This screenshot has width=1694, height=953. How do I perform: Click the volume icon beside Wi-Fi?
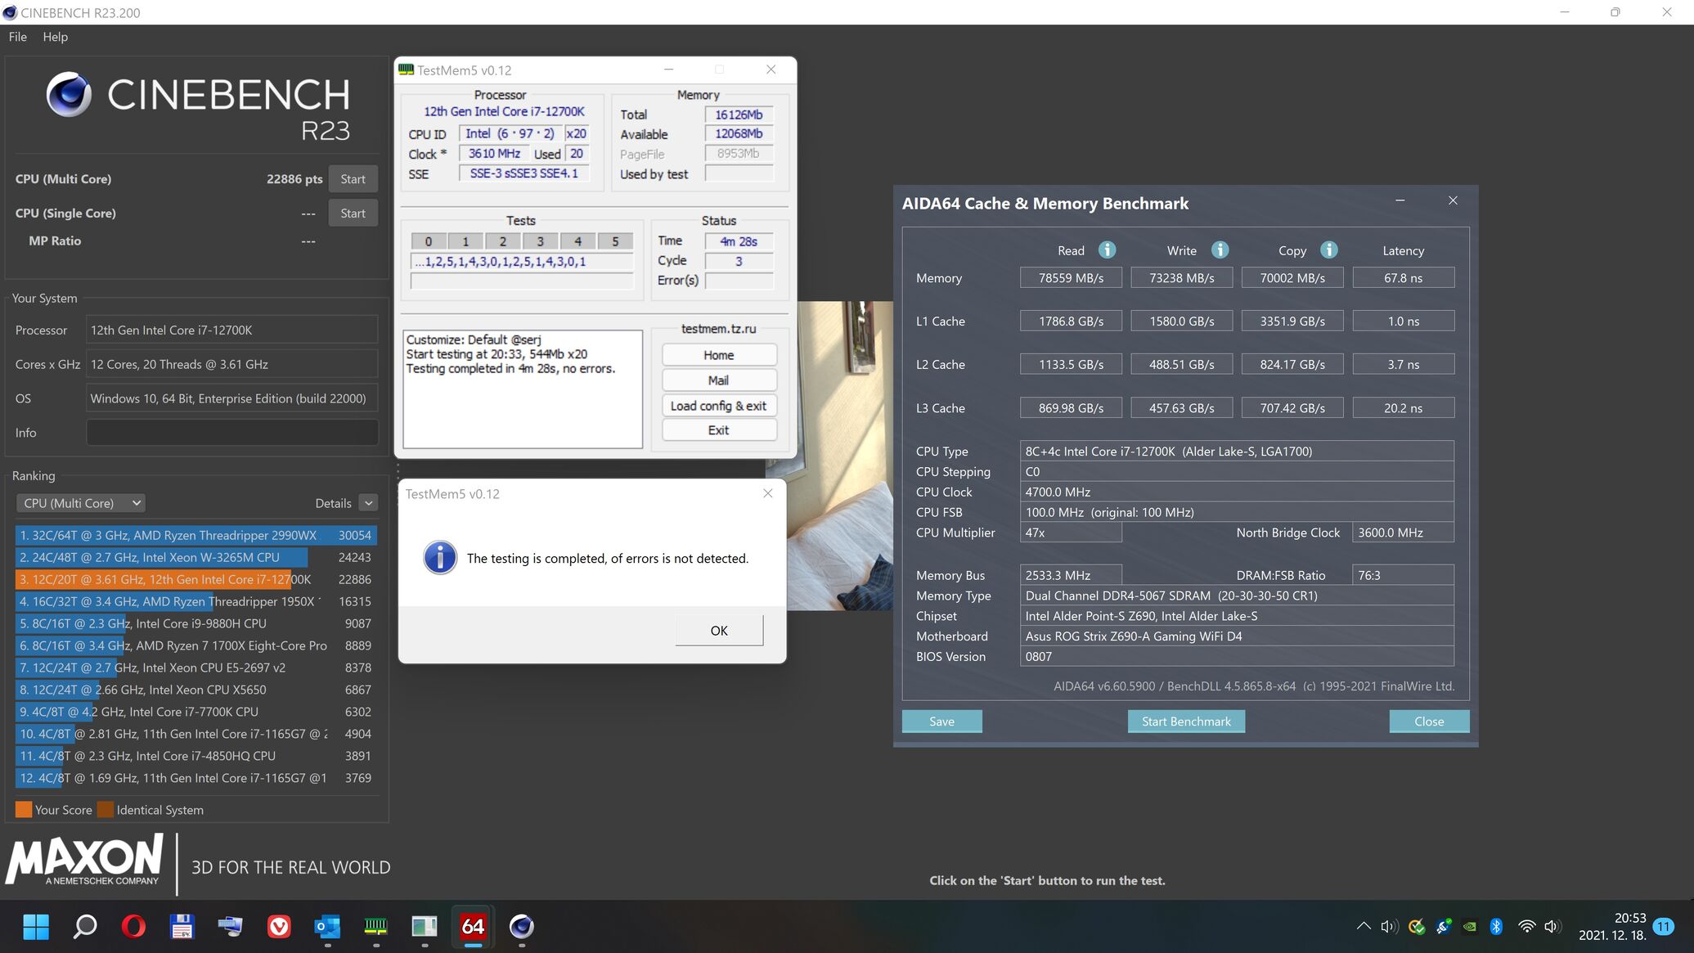tap(1552, 927)
